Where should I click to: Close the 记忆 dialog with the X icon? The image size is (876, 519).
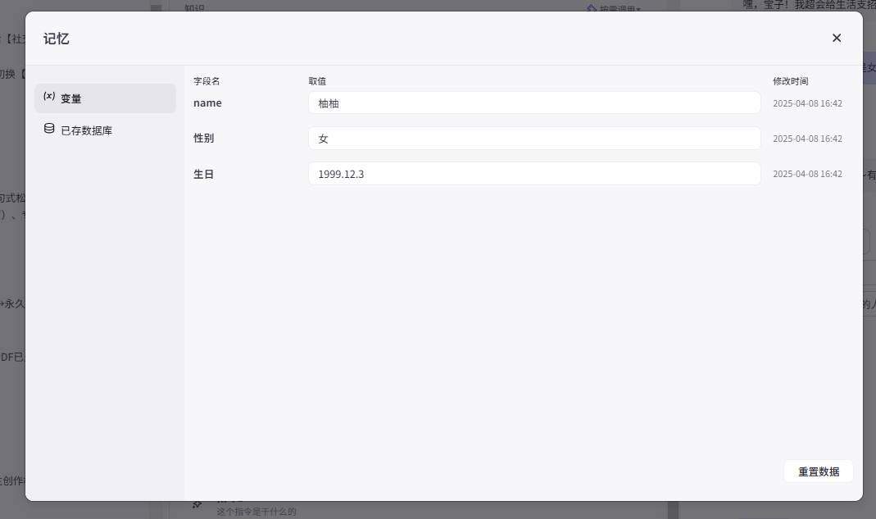(x=836, y=38)
